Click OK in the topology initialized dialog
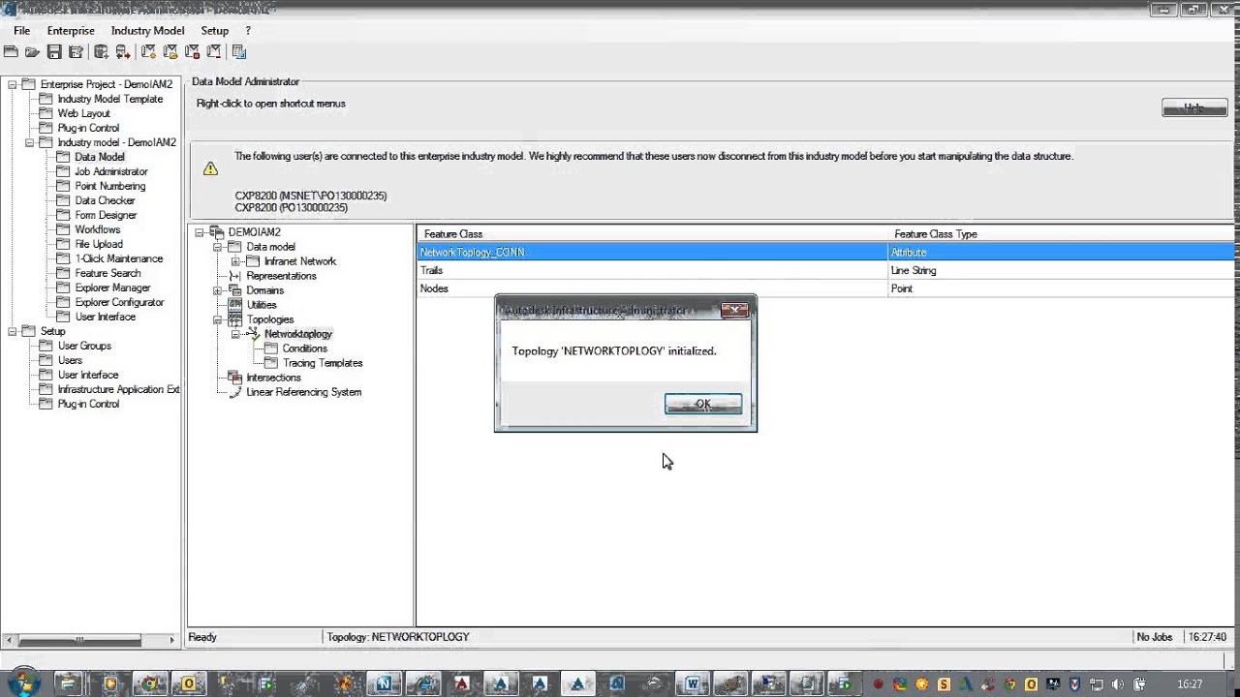 (x=703, y=404)
